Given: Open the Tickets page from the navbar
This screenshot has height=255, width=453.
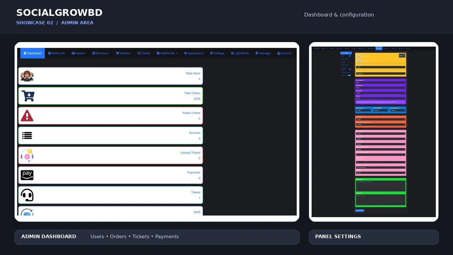Looking at the screenshot, I should point(144,53).
